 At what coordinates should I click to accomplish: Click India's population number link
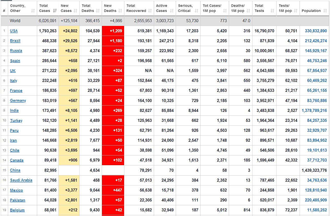[314, 110]
